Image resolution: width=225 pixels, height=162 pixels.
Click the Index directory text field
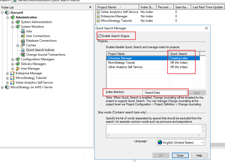coord(165,93)
